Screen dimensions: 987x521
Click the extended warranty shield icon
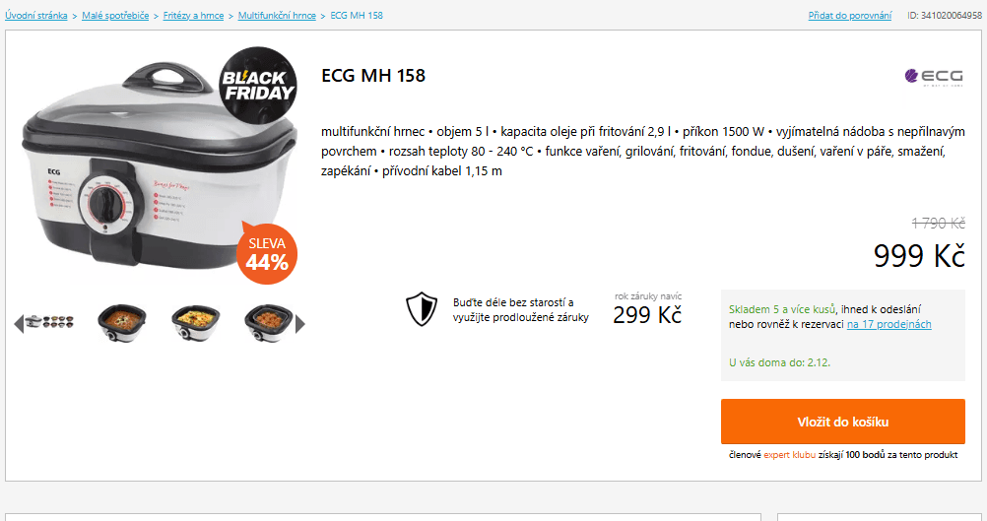pos(421,309)
